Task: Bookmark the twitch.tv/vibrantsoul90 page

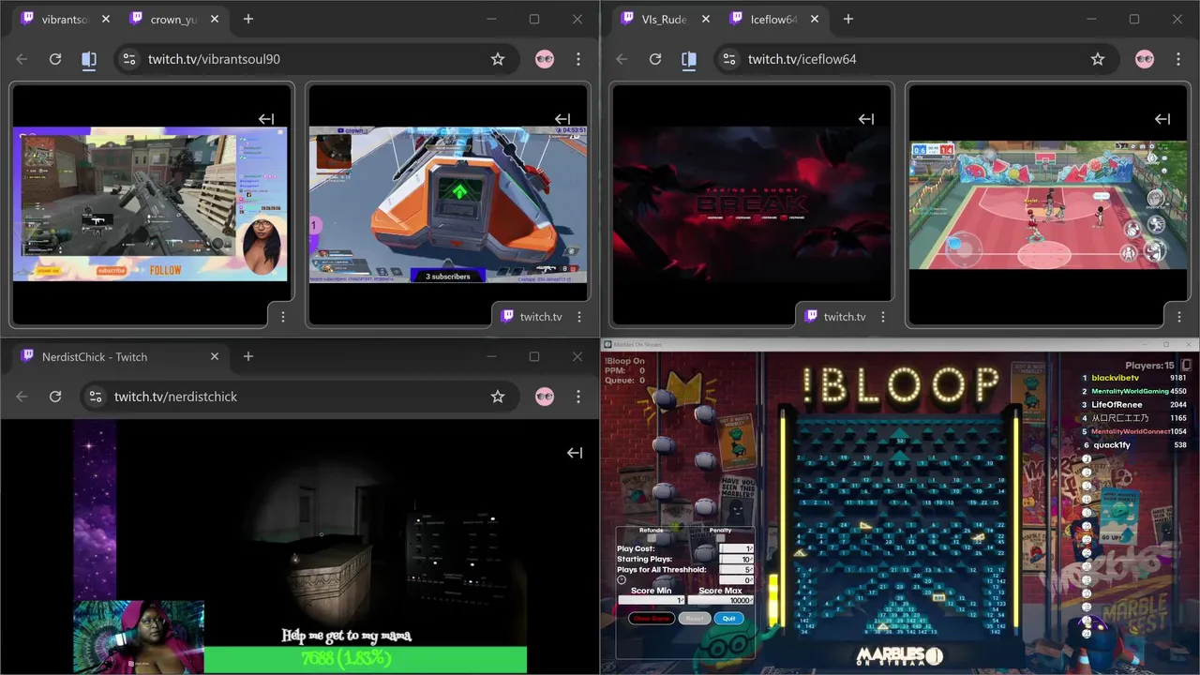Action: (x=498, y=59)
